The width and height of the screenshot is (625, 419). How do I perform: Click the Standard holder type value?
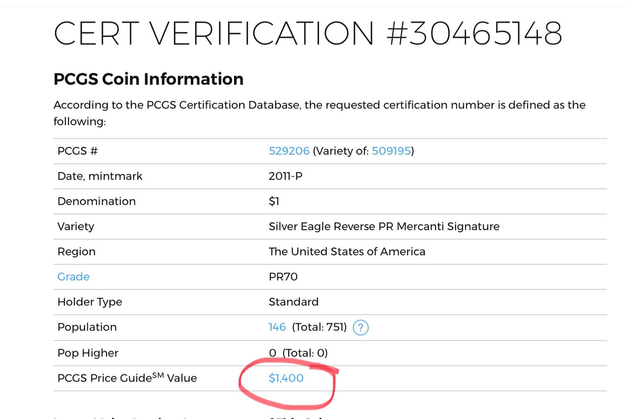pyautogui.click(x=293, y=302)
